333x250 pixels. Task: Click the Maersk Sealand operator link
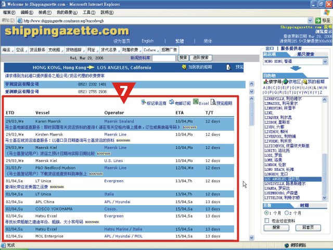pyautogui.click(x=119, y=121)
